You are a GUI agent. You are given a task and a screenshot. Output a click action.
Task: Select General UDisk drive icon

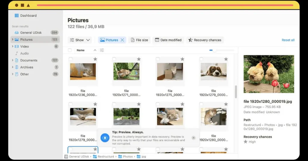click(17, 32)
